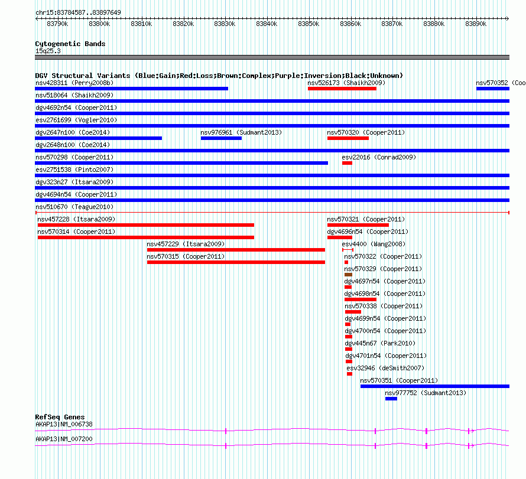Click dgv4698n54 (Cooper2011) label
The height and width of the screenshot is (479, 526).
tap(385, 294)
